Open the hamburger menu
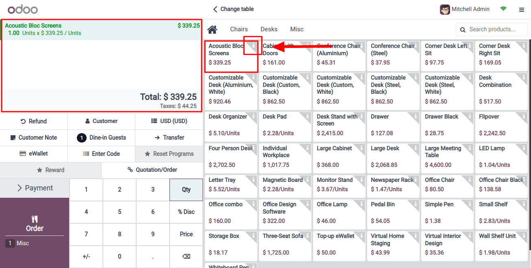The width and height of the screenshot is (531, 268). (522, 10)
